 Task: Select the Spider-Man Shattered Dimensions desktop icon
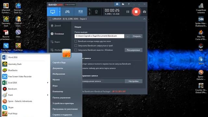[x=201, y=22]
